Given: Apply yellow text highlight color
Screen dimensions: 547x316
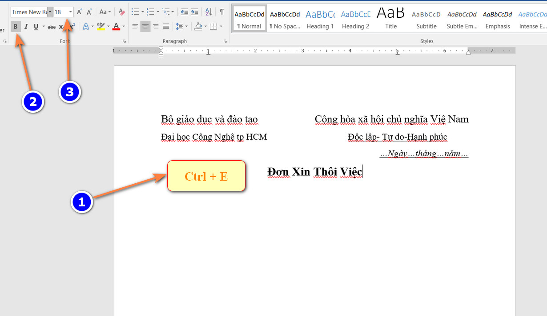Looking at the screenshot, I should (x=101, y=27).
